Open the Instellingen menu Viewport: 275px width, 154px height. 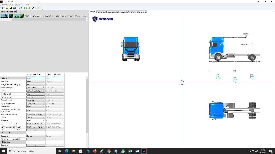(19, 5)
